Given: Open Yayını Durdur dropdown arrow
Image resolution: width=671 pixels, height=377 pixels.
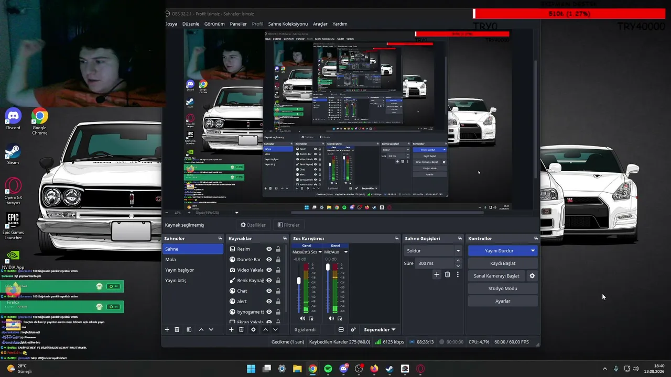Looking at the screenshot, I should pyautogui.click(x=533, y=251).
